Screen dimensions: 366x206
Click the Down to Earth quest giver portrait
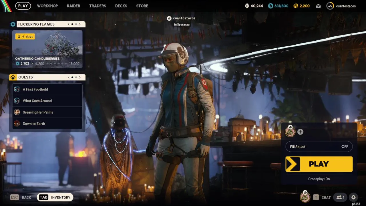tap(17, 124)
